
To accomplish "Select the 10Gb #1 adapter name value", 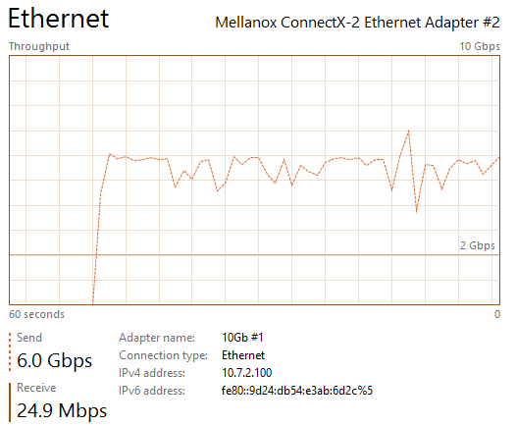I will 242,338.
